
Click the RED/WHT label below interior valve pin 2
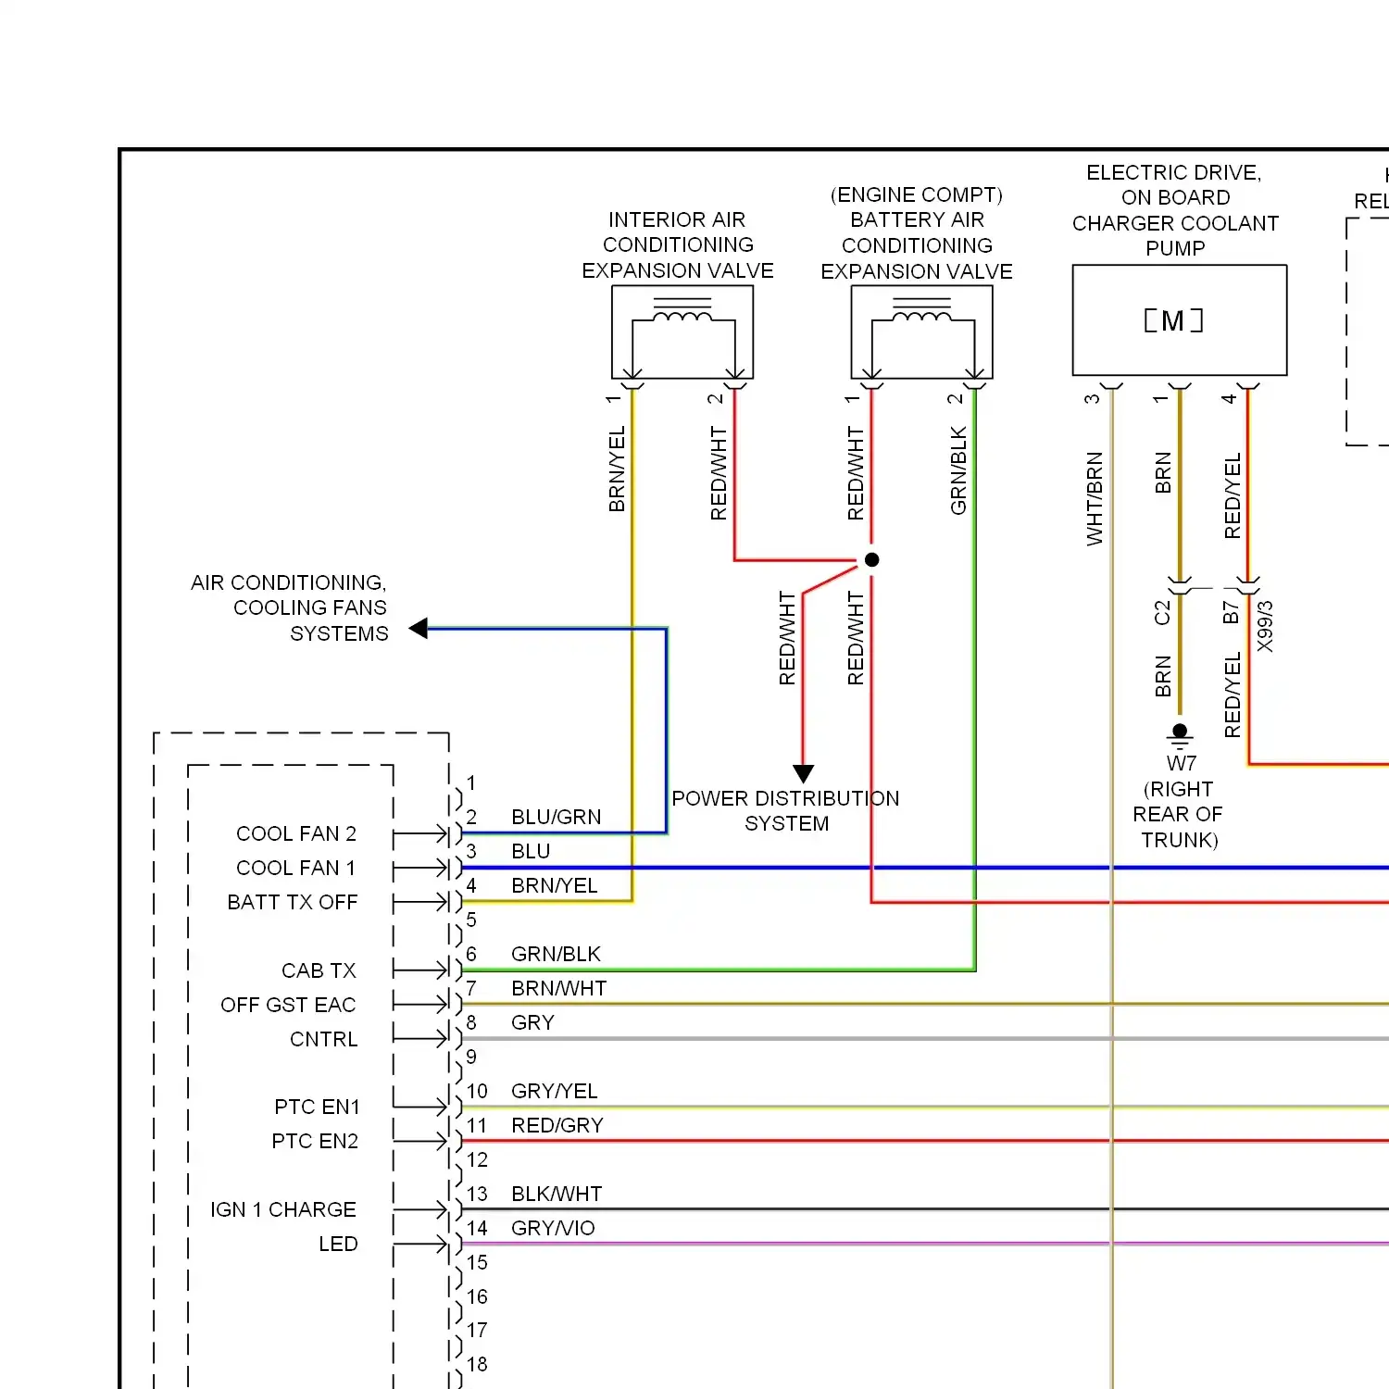click(720, 473)
